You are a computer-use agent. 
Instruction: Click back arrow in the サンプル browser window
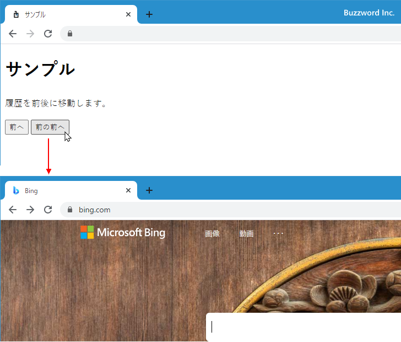click(13, 34)
